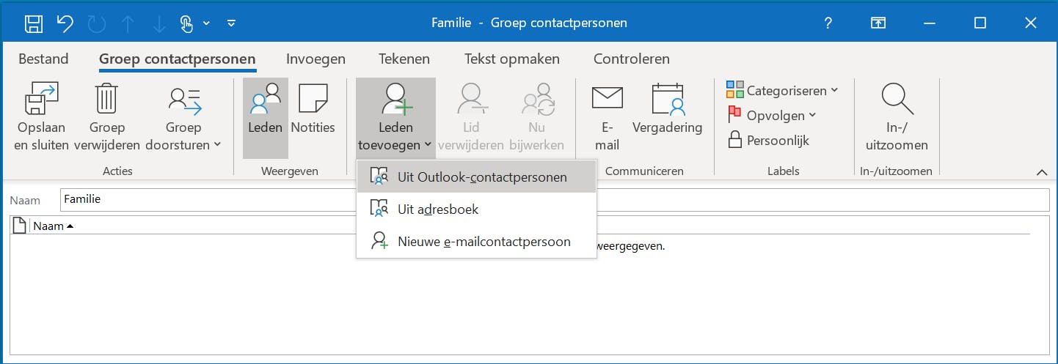This screenshot has height=364, width=1058.
Task: Click the Undo arrow icon
Action: [x=65, y=23]
